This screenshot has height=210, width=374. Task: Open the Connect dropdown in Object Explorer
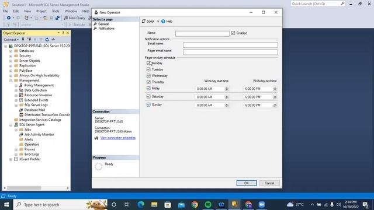[x=11, y=40]
